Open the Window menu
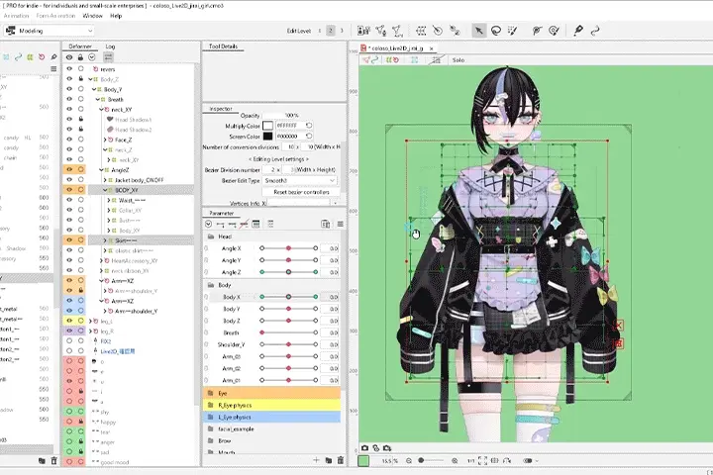Image resolution: width=713 pixels, height=475 pixels. point(92,16)
